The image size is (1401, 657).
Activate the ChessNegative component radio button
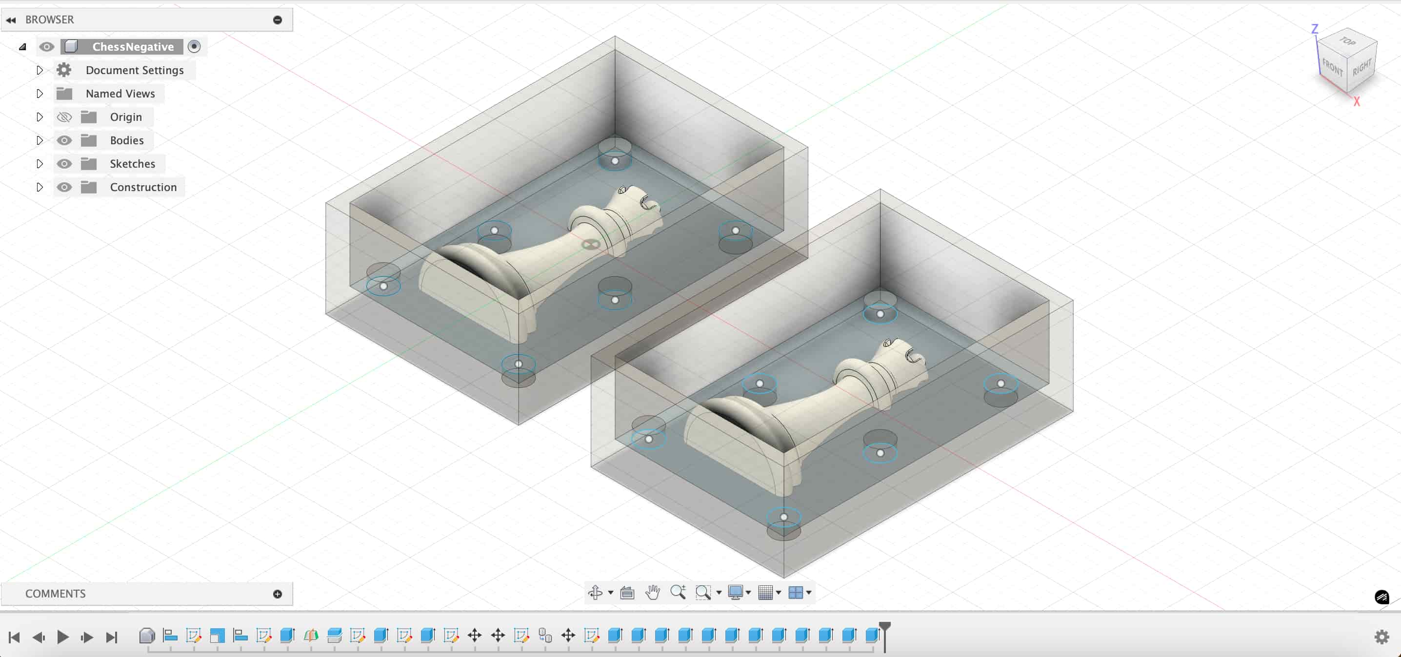pyautogui.click(x=194, y=47)
